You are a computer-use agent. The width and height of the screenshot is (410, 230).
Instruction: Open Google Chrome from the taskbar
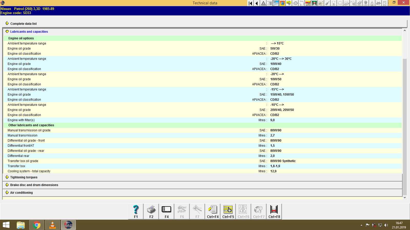(x=36, y=225)
